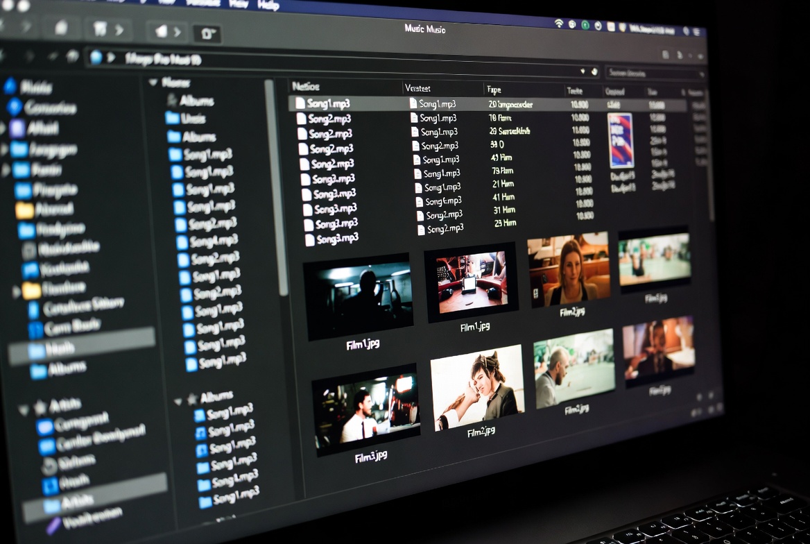Collapse the starred Albums group in middle pane
Image resolution: width=810 pixels, height=544 pixels.
(x=178, y=400)
